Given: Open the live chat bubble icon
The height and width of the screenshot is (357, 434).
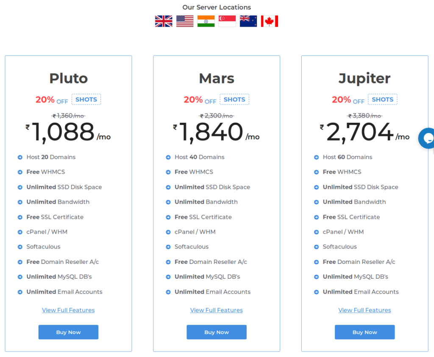Looking at the screenshot, I should point(427,138).
